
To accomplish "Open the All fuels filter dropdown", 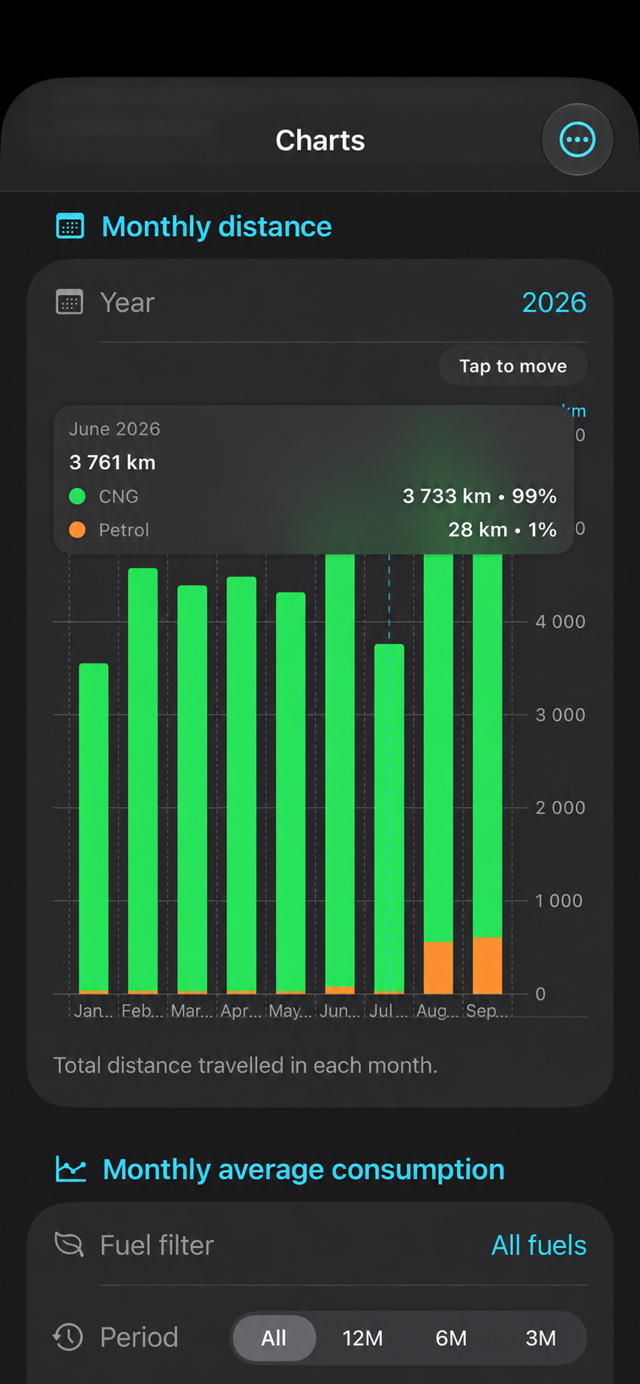I will pyautogui.click(x=539, y=1245).
